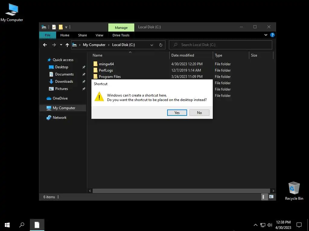Viewport: 309px width, 231px height.
Task: Open Pictures in the navigation pane
Action: pos(62,89)
